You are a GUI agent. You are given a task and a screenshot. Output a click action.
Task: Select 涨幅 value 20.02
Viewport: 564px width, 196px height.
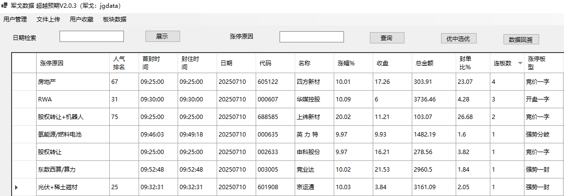click(353, 117)
